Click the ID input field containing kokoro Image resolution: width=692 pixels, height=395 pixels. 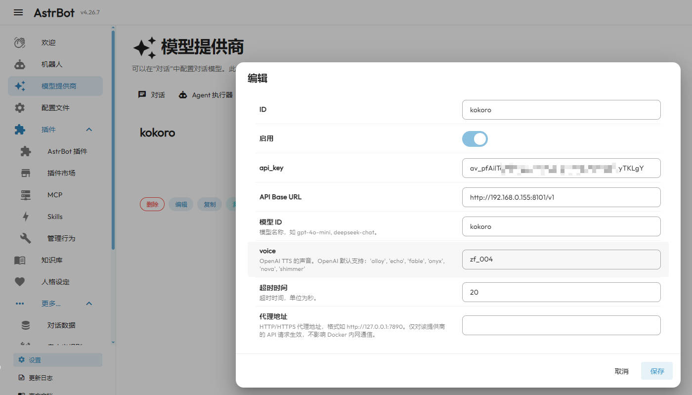point(561,110)
